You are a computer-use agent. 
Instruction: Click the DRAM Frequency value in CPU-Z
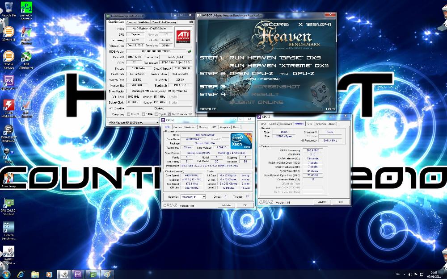tap(313, 150)
